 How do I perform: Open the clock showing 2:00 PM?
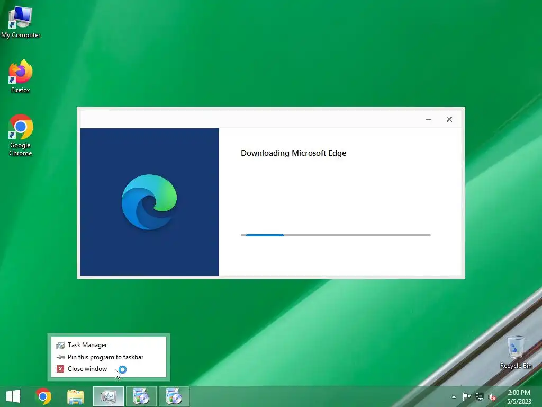coord(519,397)
